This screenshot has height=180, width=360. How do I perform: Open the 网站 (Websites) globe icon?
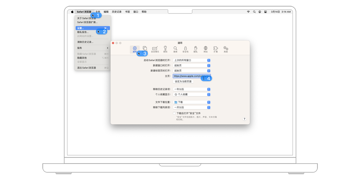pyautogui.click(x=205, y=49)
